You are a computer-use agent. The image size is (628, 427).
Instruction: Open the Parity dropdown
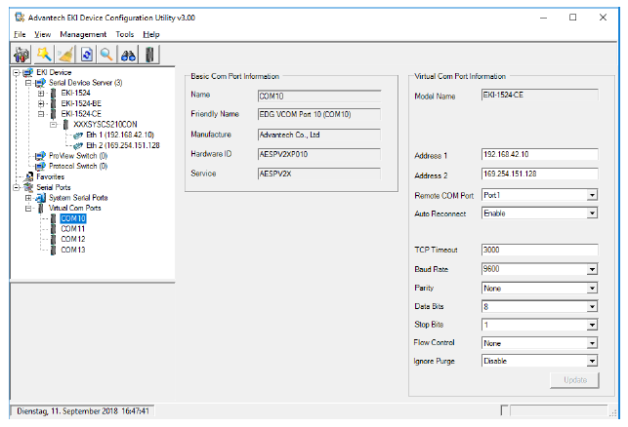592,289
